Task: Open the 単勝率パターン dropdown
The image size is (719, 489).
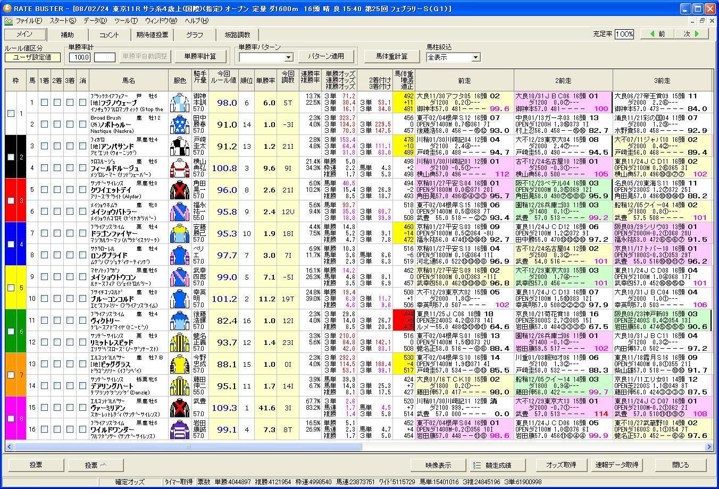Action: click(x=289, y=57)
